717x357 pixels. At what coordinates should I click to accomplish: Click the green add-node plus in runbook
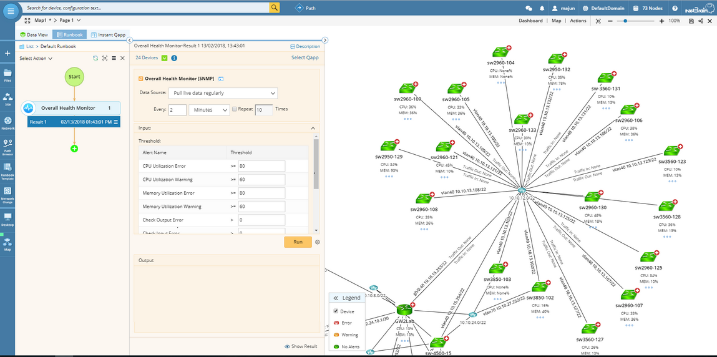coord(74,149)
